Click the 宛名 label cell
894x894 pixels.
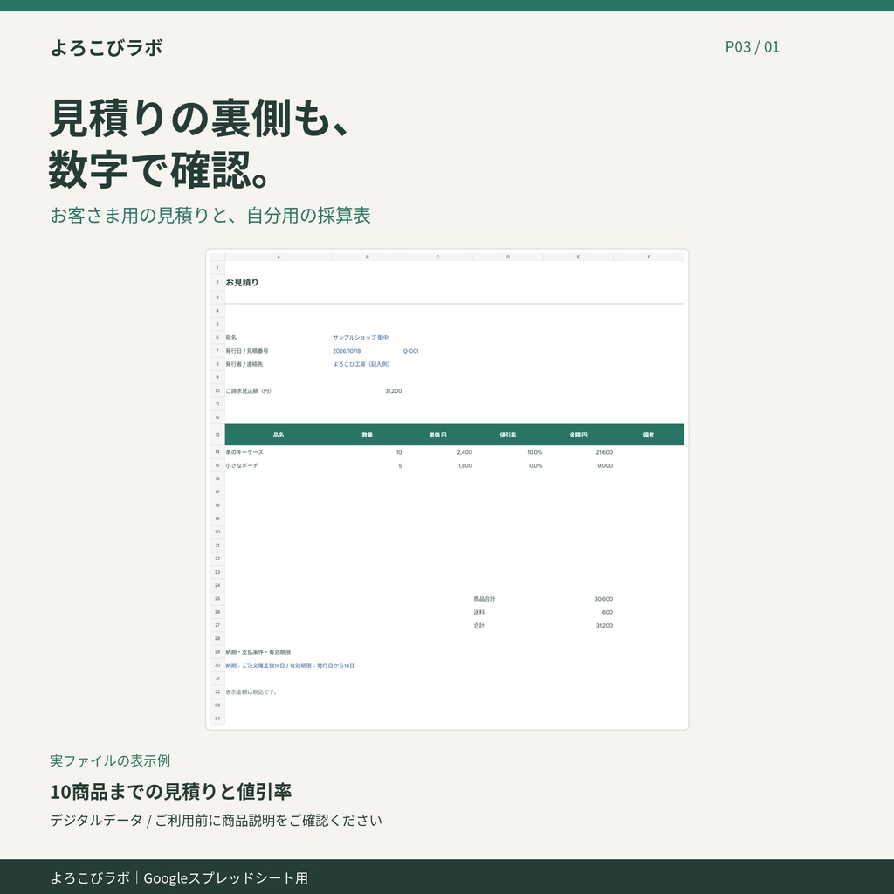[x=230, y=338]
